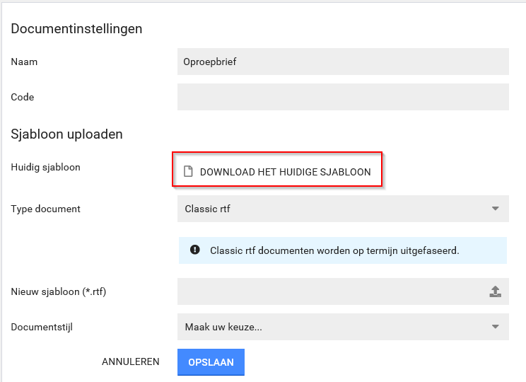526x382 pixels.
Task: Download het huidige sjabloon
Action: (285, 171)
